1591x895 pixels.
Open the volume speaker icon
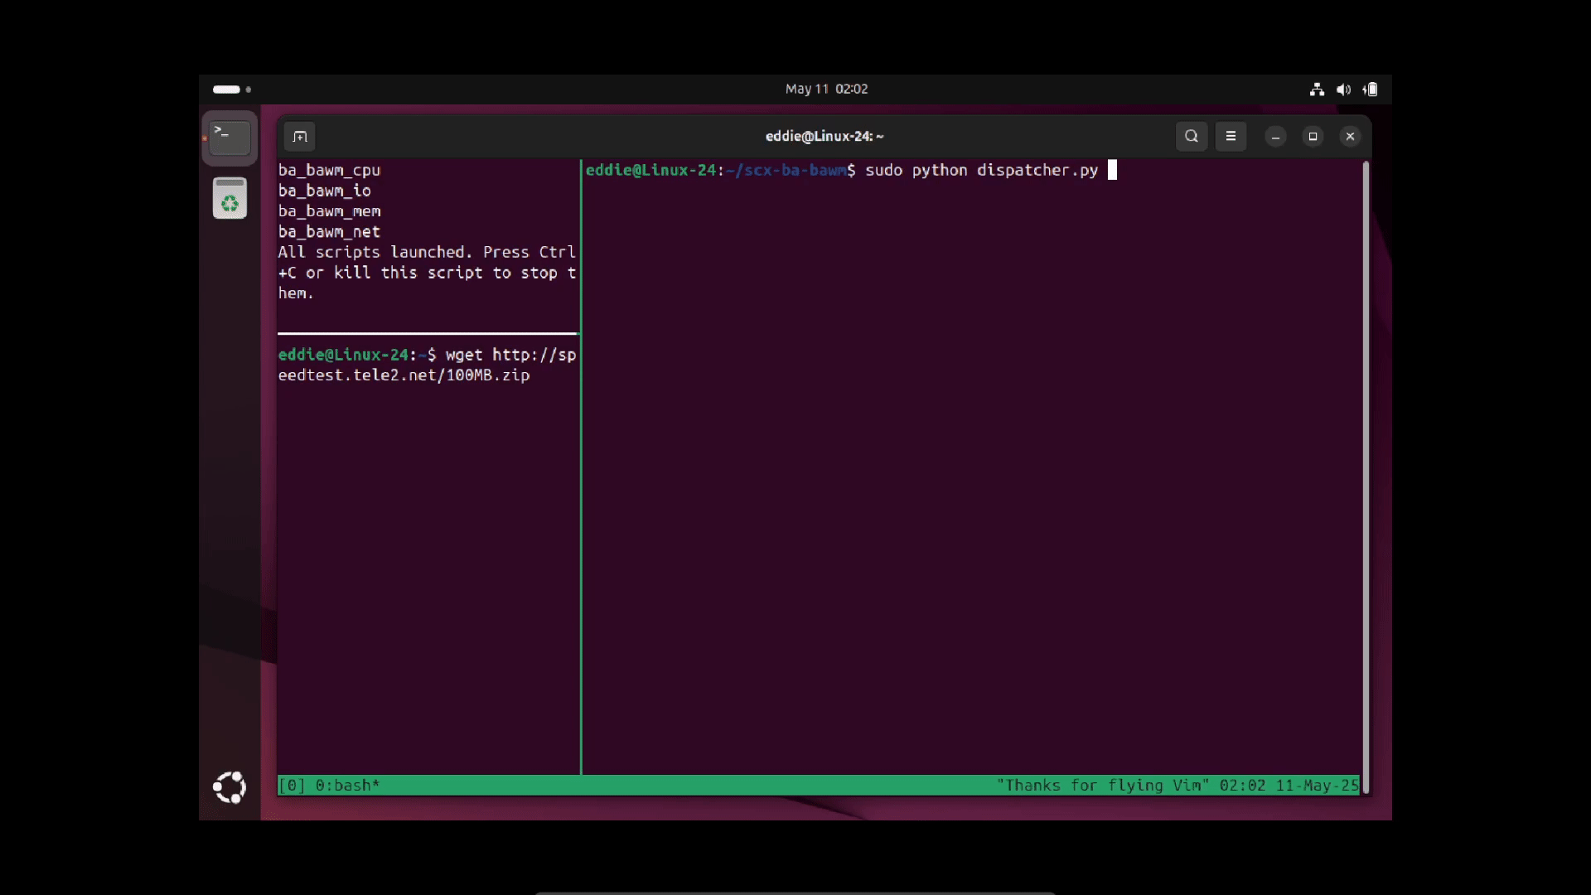tap(1343, 89)
